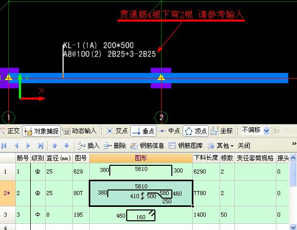Click cut length cell 1400
Screen dimensions: 297x230
206,215
